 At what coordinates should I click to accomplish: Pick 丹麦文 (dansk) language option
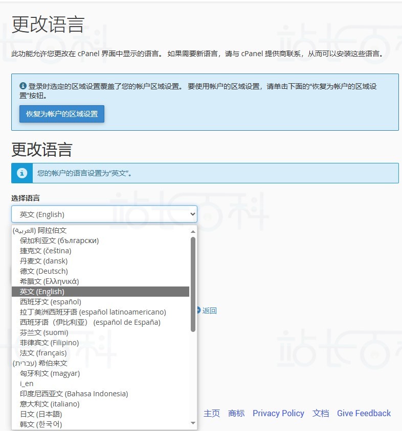[100, 261]
